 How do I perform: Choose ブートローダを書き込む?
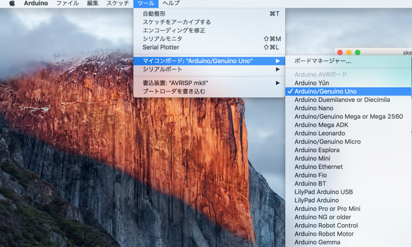tap(209, 91)
